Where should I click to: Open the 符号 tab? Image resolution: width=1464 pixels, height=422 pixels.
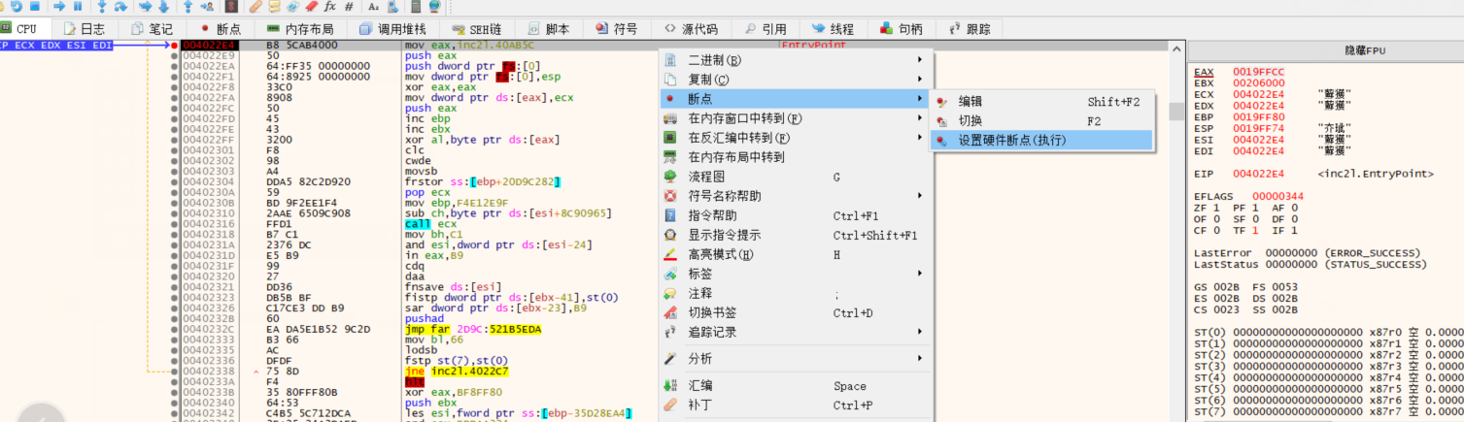(x=617, y=29)
